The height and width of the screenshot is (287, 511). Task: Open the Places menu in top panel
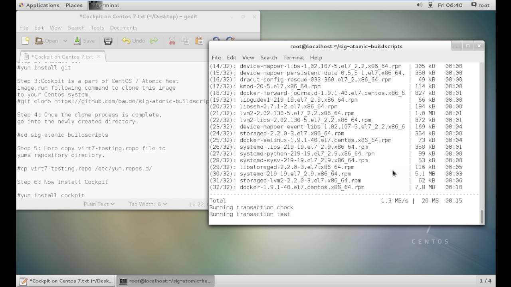click(x=74, y=5)
